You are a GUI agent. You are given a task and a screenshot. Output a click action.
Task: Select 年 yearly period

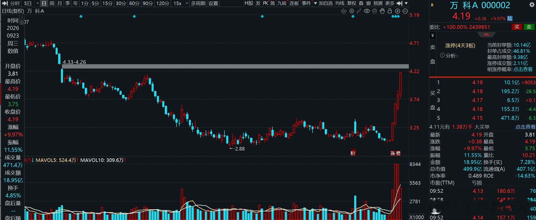click(x=75, y=3)
